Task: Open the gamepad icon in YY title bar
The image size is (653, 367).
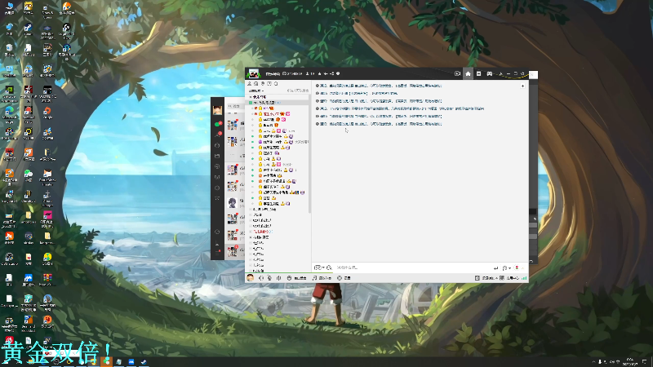Action: 489,73
